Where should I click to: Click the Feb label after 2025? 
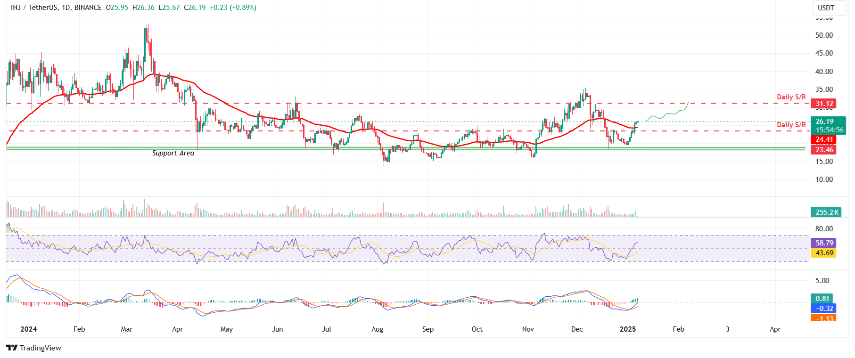pos(678,329)
